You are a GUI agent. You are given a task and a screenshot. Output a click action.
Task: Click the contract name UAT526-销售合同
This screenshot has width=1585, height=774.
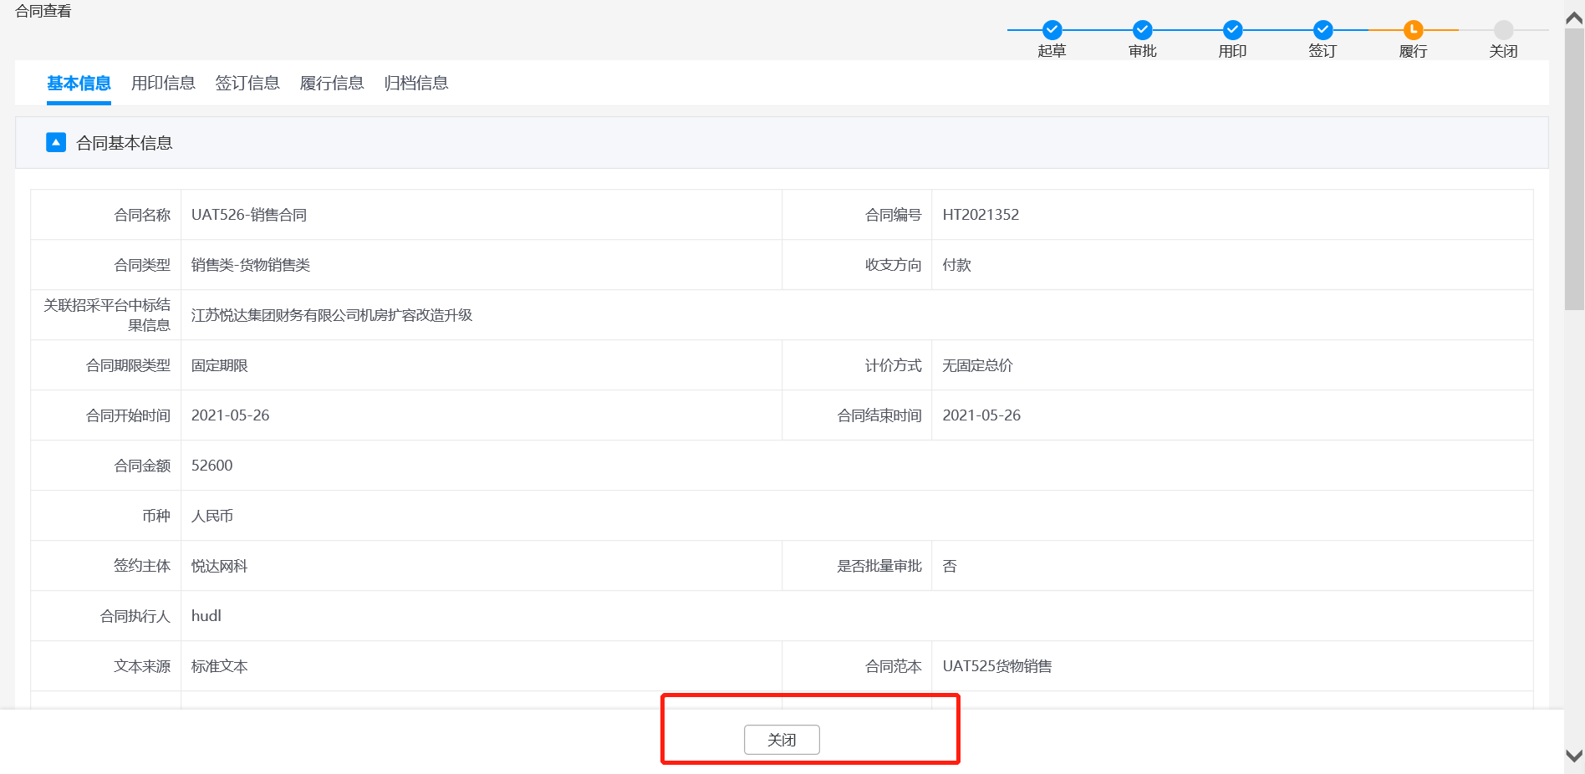[x=249, y=215]
